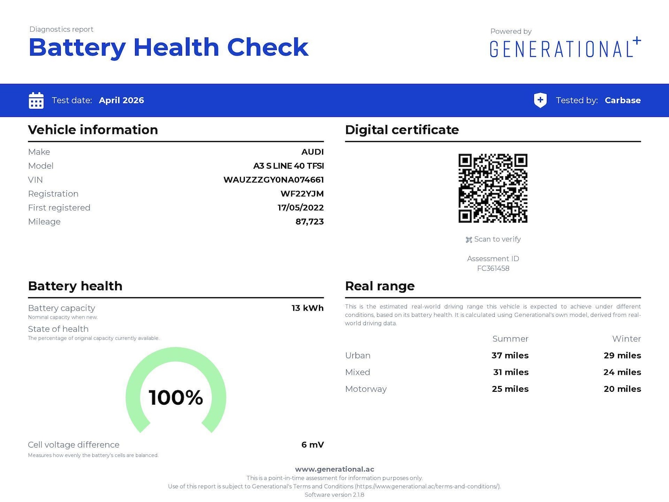The image size is (669, 502).
Task: Click the Winter column header
Action: point(626,339)
